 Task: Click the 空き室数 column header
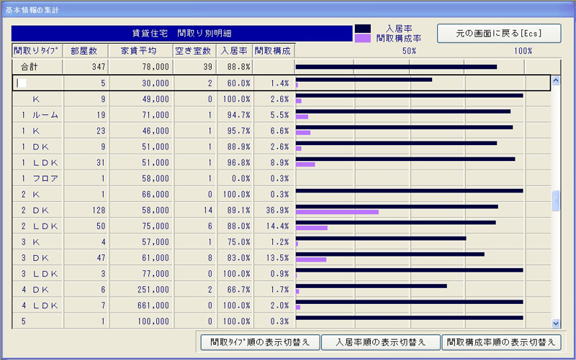point(194,51)
